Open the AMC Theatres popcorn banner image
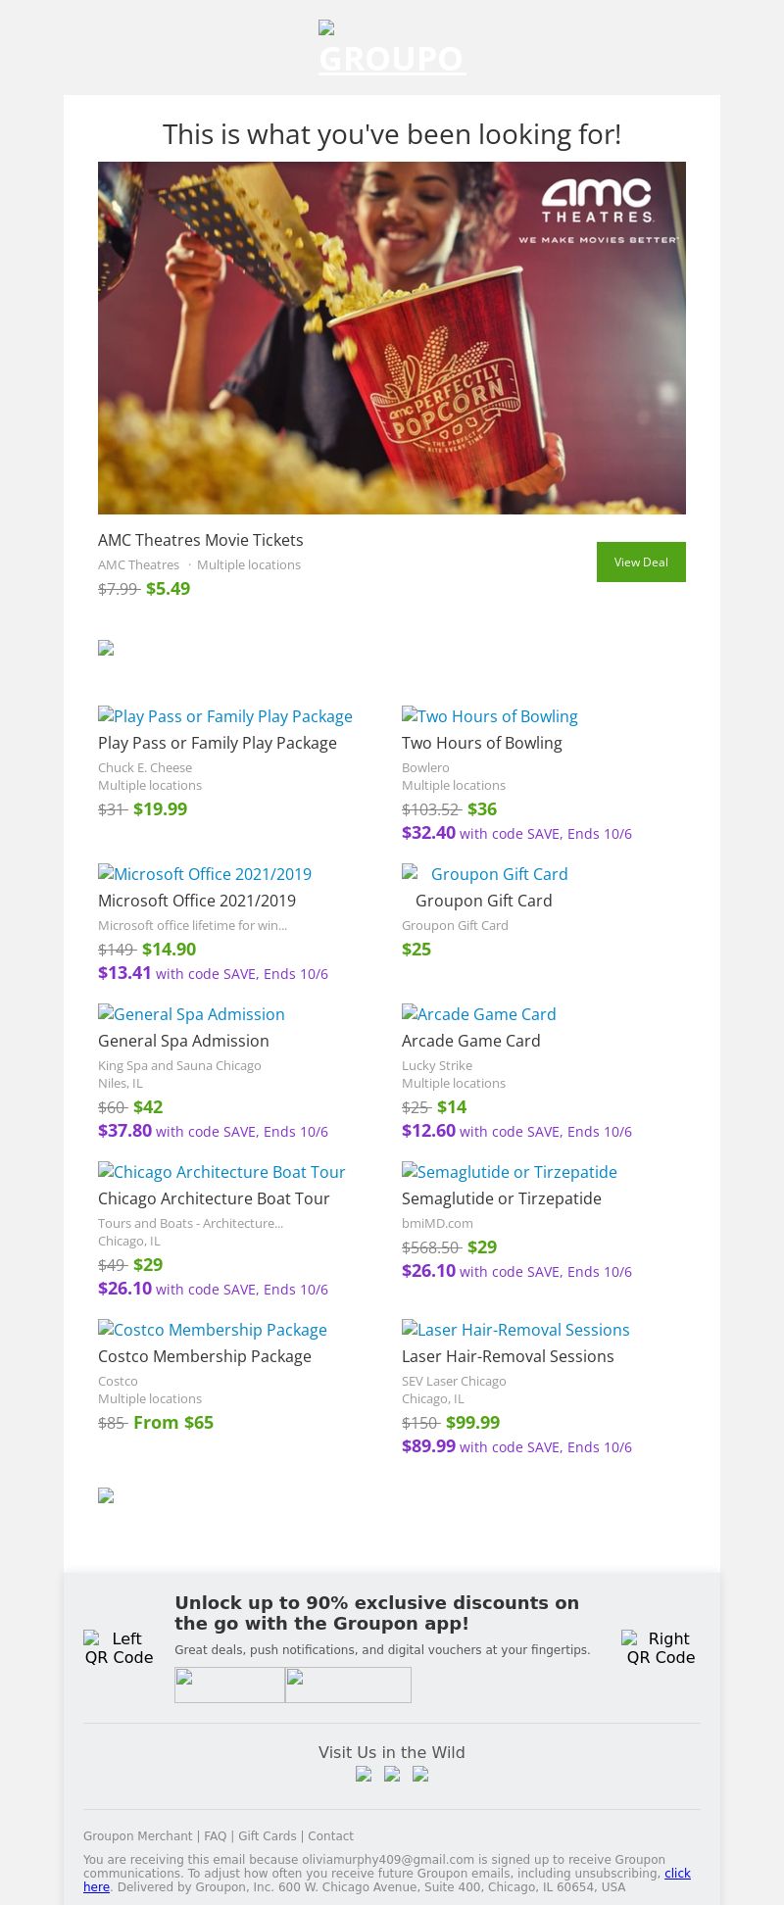784x1905 pixels. pos(392,338)
